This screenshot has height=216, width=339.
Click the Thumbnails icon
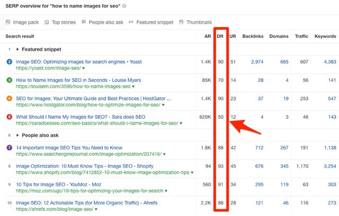click(x=181, y=22)
